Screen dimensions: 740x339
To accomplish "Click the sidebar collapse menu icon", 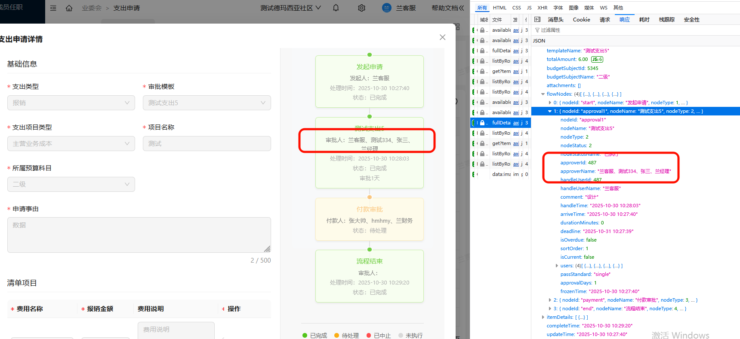I will coord(53,8).
